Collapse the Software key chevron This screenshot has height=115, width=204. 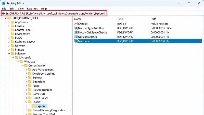click(x=9, y=53)
